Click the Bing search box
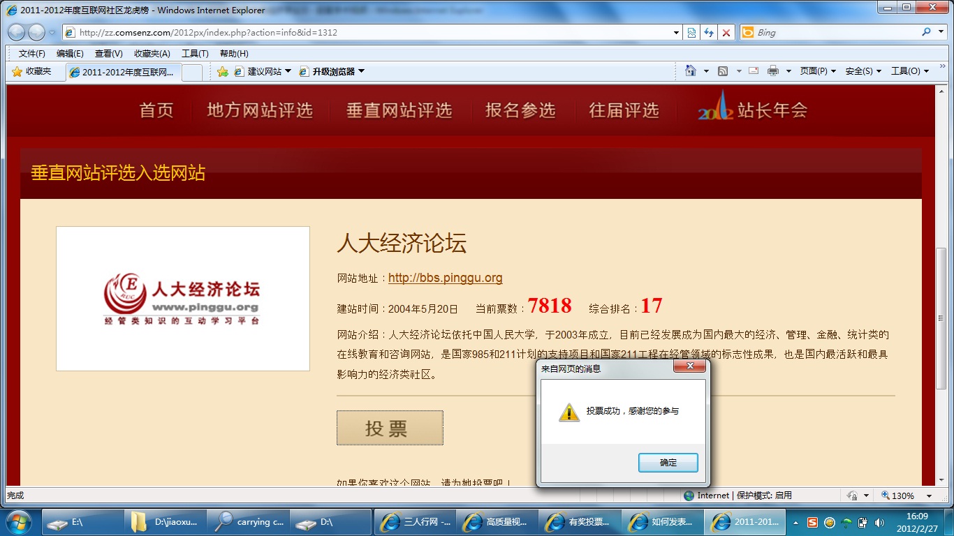Image resolution: width=954 pixels, height=536 pixels. point(837,32)
